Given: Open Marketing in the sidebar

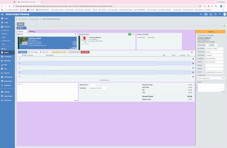Looking at the screenshot, I should (x=7, y=61).
